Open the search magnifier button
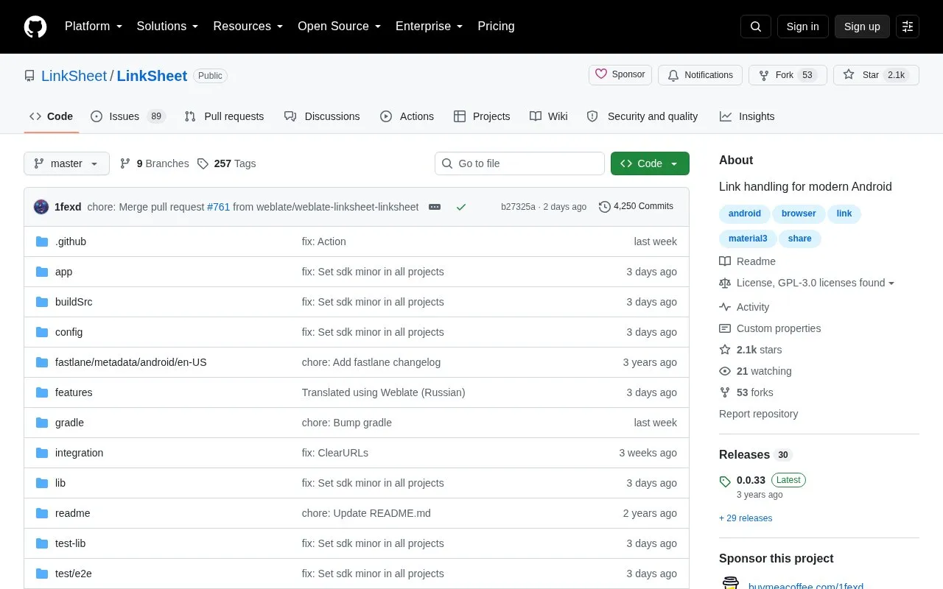Screen dimensions: 943x589 pyautogui.click(x=756, y=27)
